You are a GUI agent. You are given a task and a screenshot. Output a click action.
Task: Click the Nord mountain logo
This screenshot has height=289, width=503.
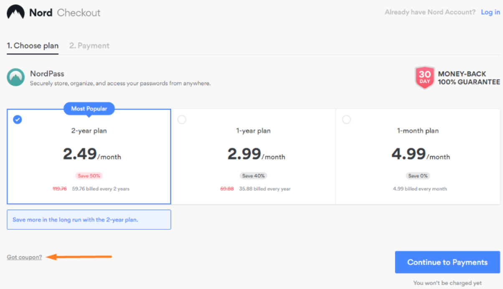point(15,12)
